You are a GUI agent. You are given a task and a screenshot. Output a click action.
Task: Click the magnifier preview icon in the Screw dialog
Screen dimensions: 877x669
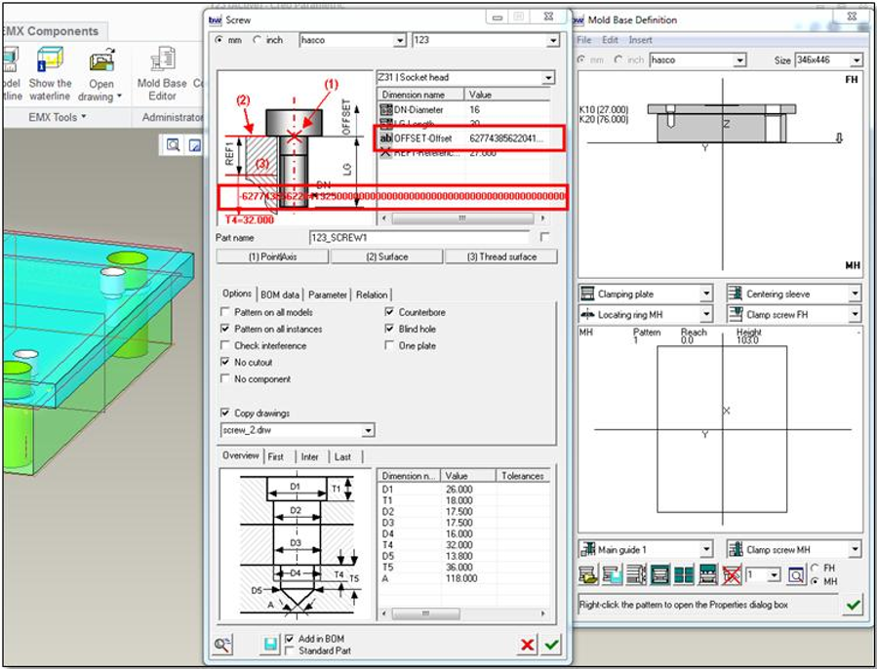[x=222, y=645]
